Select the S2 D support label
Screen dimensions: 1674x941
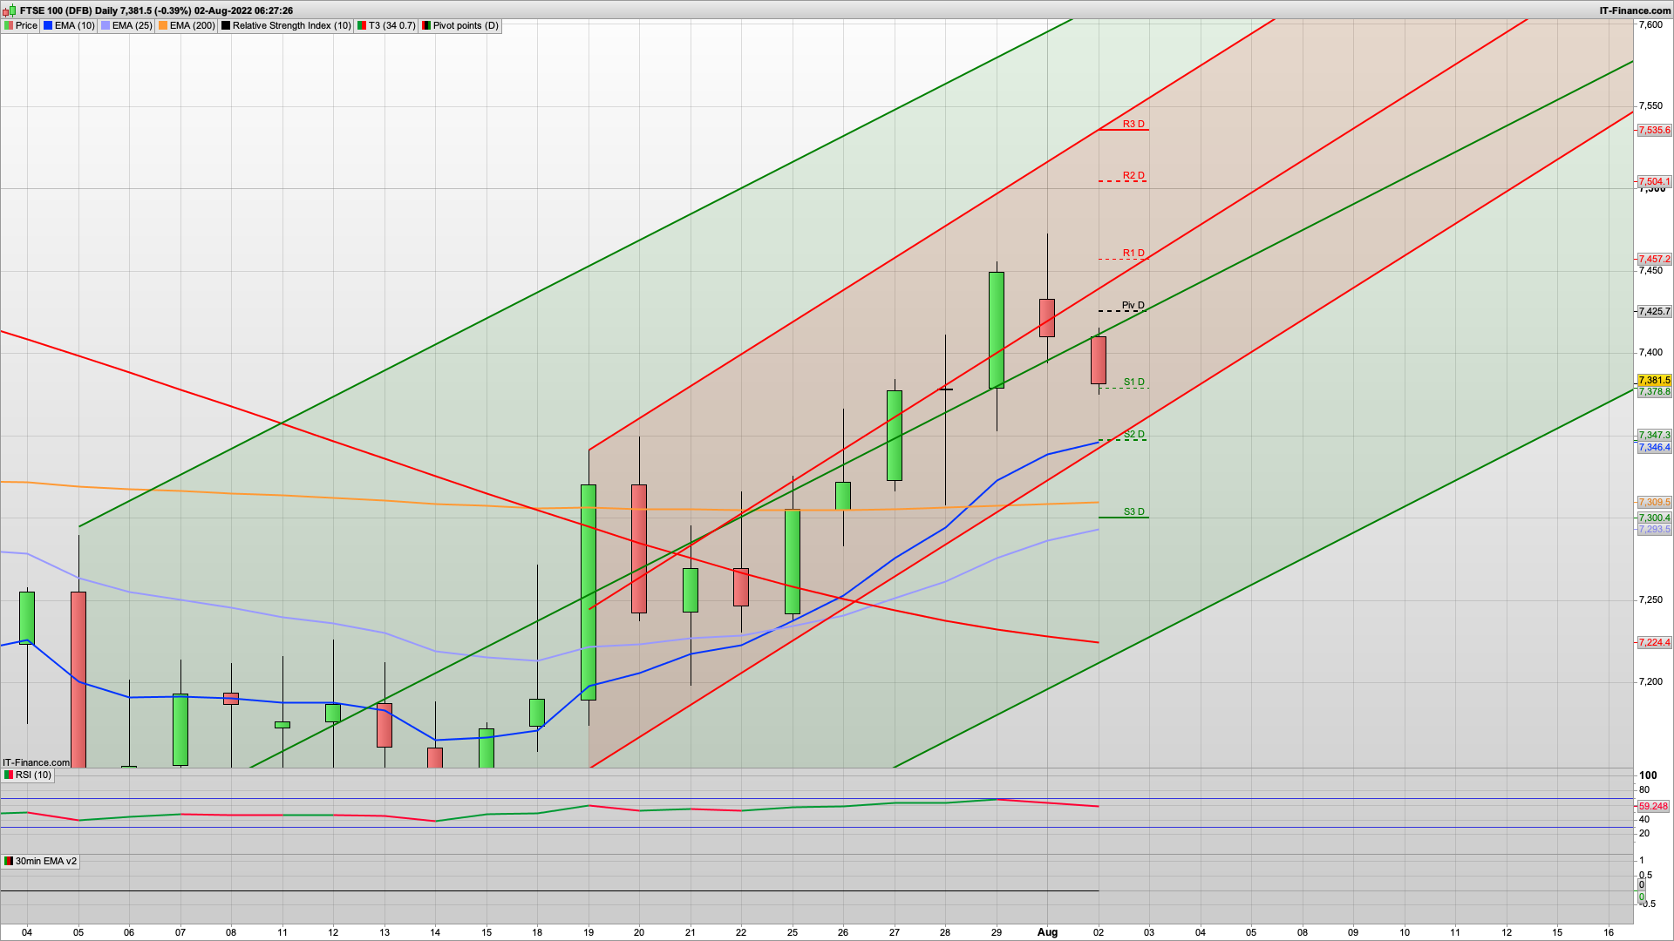coord(1133,434)
